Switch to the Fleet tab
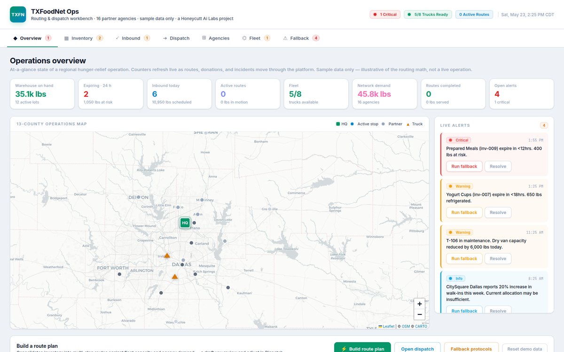 click(x=256, y=38)
